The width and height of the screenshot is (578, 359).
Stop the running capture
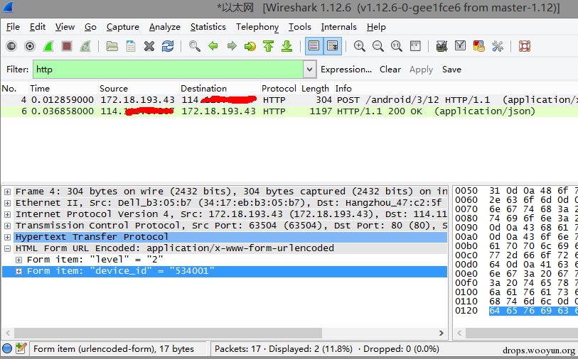coord(67,46)
